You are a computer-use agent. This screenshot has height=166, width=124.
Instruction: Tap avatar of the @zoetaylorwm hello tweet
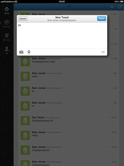tap(25, 62)
